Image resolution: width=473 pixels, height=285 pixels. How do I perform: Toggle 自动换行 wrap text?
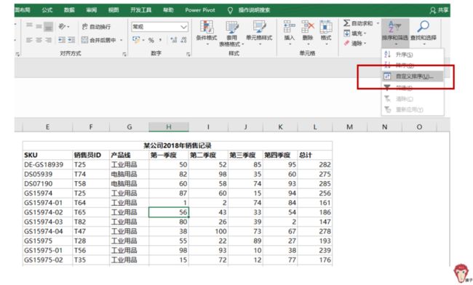[96, 27]
